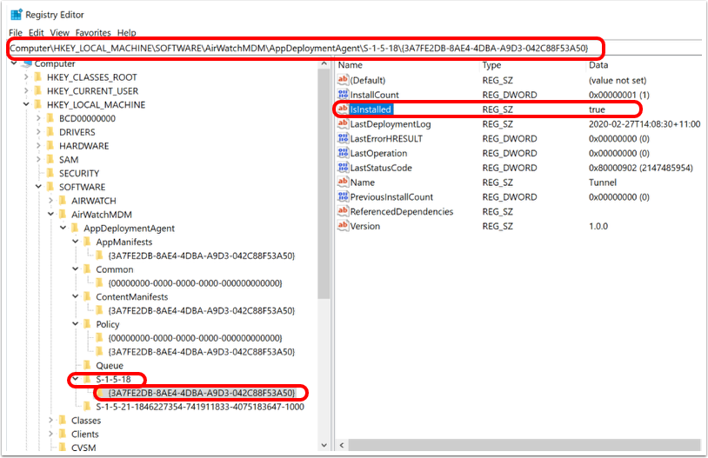Expand the HARDWARE key node

(x=37, y=146)
